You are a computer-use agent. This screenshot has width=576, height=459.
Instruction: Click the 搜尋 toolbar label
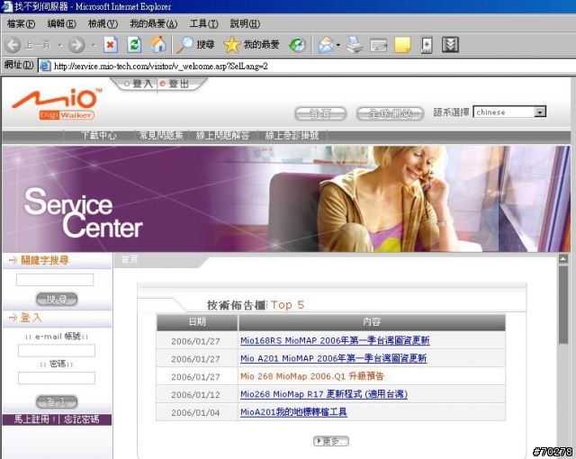205,45
